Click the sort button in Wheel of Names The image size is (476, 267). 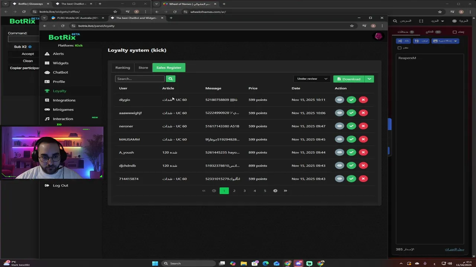(421, 41)
